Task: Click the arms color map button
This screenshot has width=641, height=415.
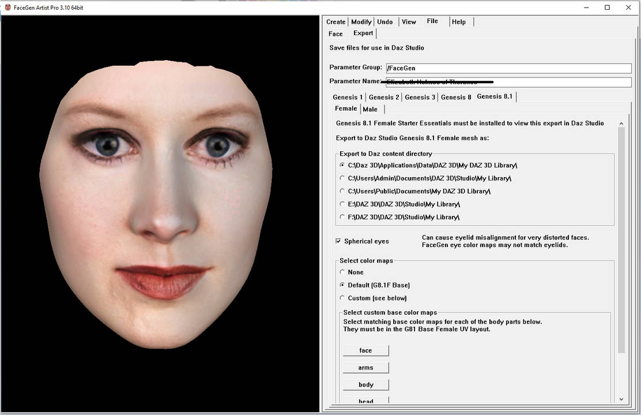Action: pos(365,368)
